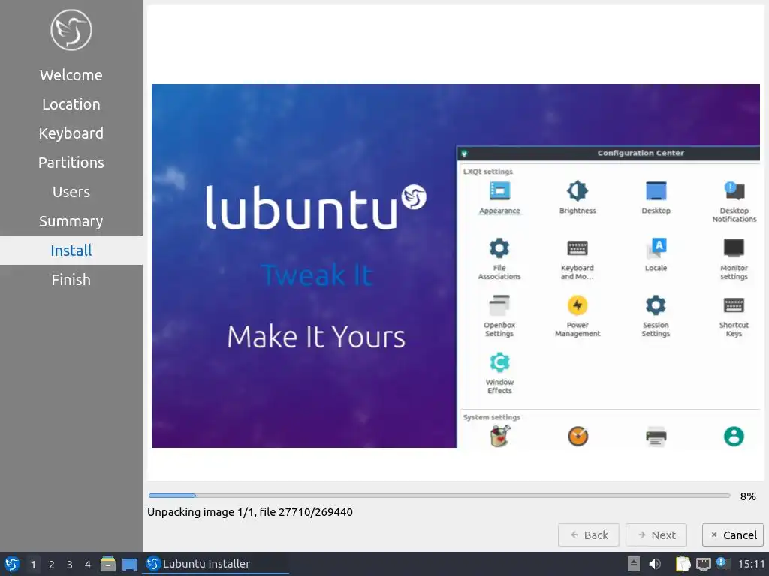Click the 8% progress percentage label
Screen dimensions: 769x576
(748, 496)
